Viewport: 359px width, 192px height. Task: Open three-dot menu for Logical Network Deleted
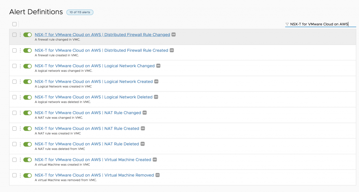[20, 97]
